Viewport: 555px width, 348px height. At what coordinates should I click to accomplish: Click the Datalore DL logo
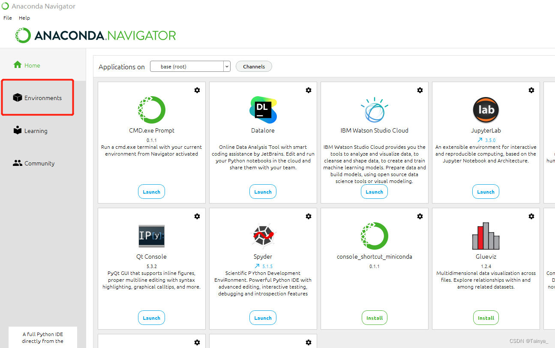point(263,110)
